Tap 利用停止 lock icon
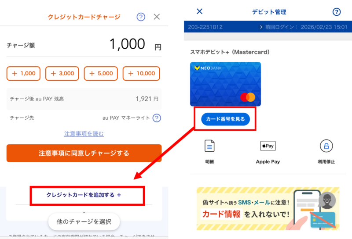 [x=326, y=146]
